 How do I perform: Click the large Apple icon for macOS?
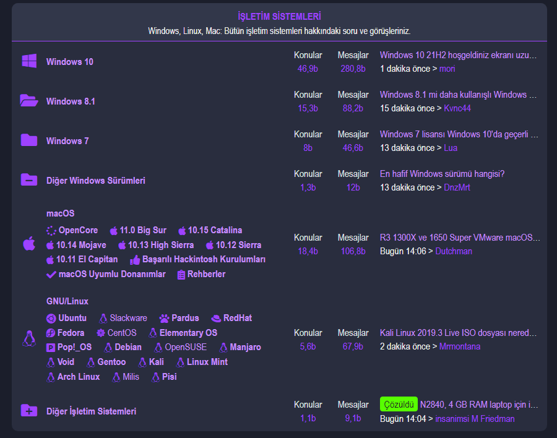click(29, 243)
